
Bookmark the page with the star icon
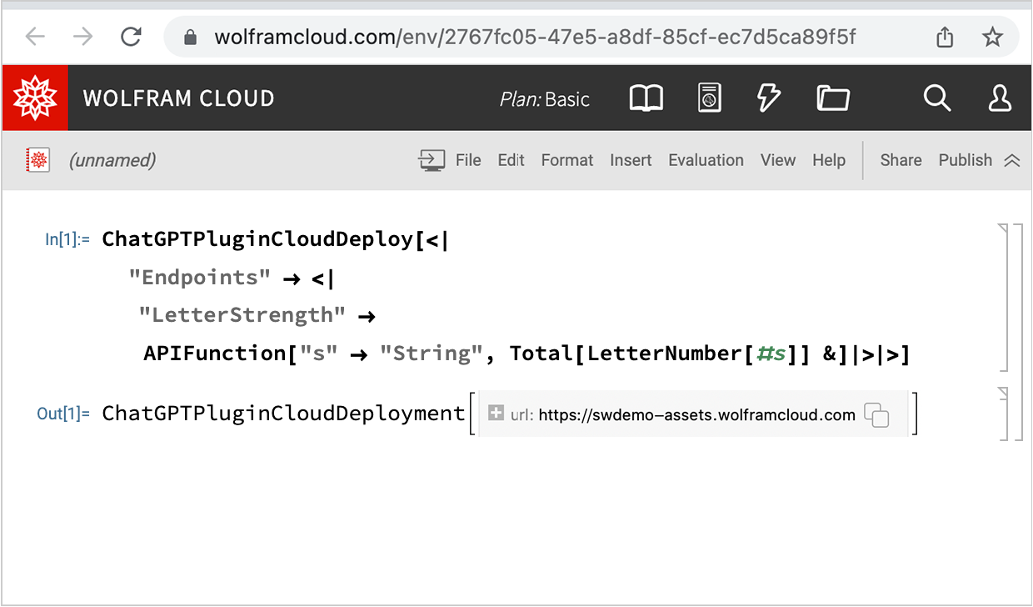(992, 37)
